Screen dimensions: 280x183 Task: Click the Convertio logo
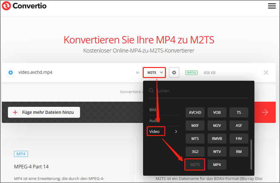point(24,6)
